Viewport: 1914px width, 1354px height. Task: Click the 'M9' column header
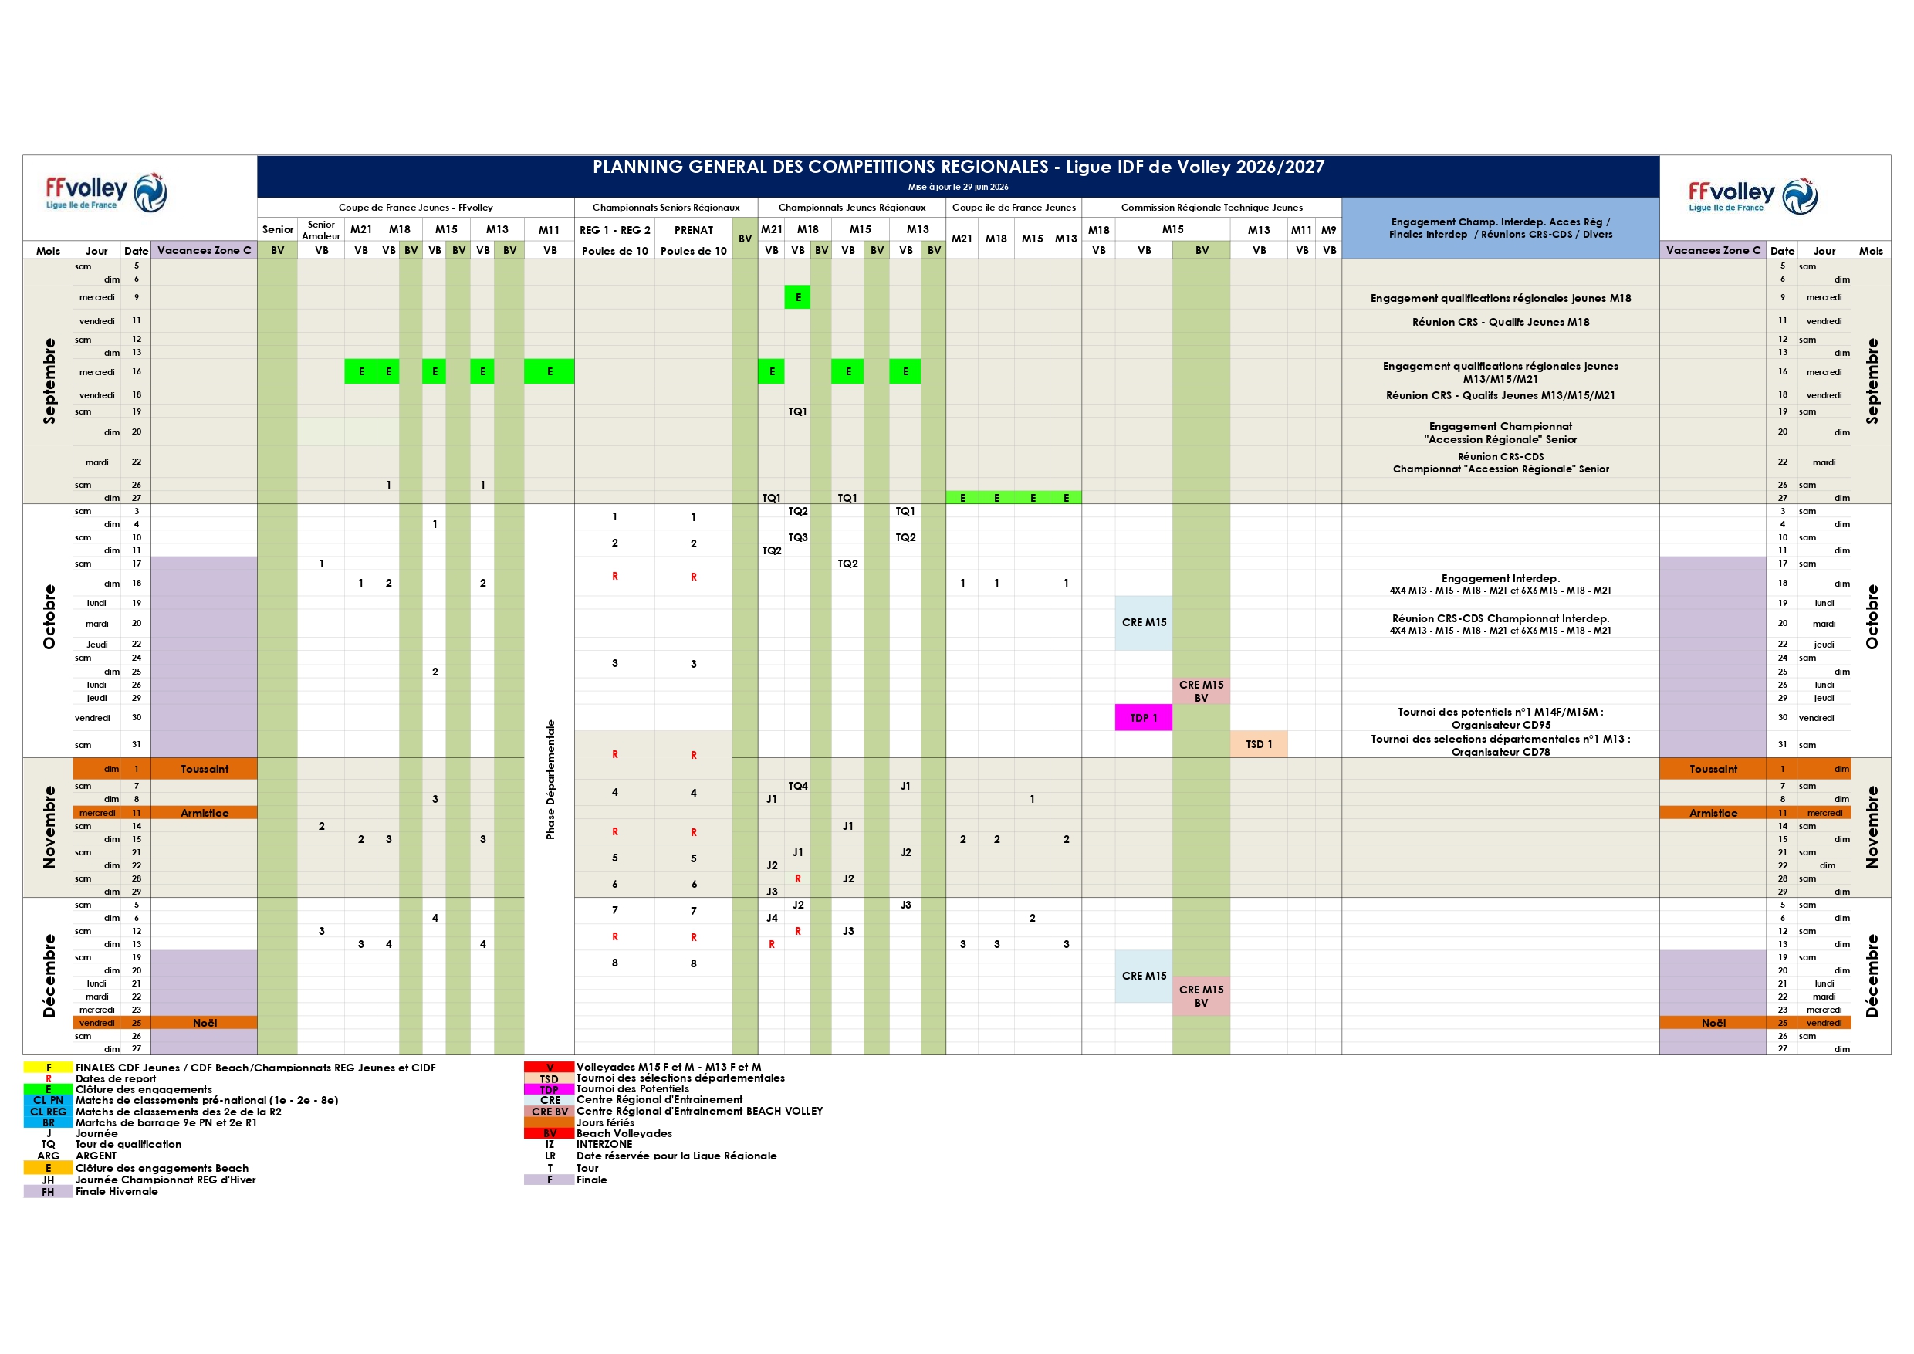1329,230
